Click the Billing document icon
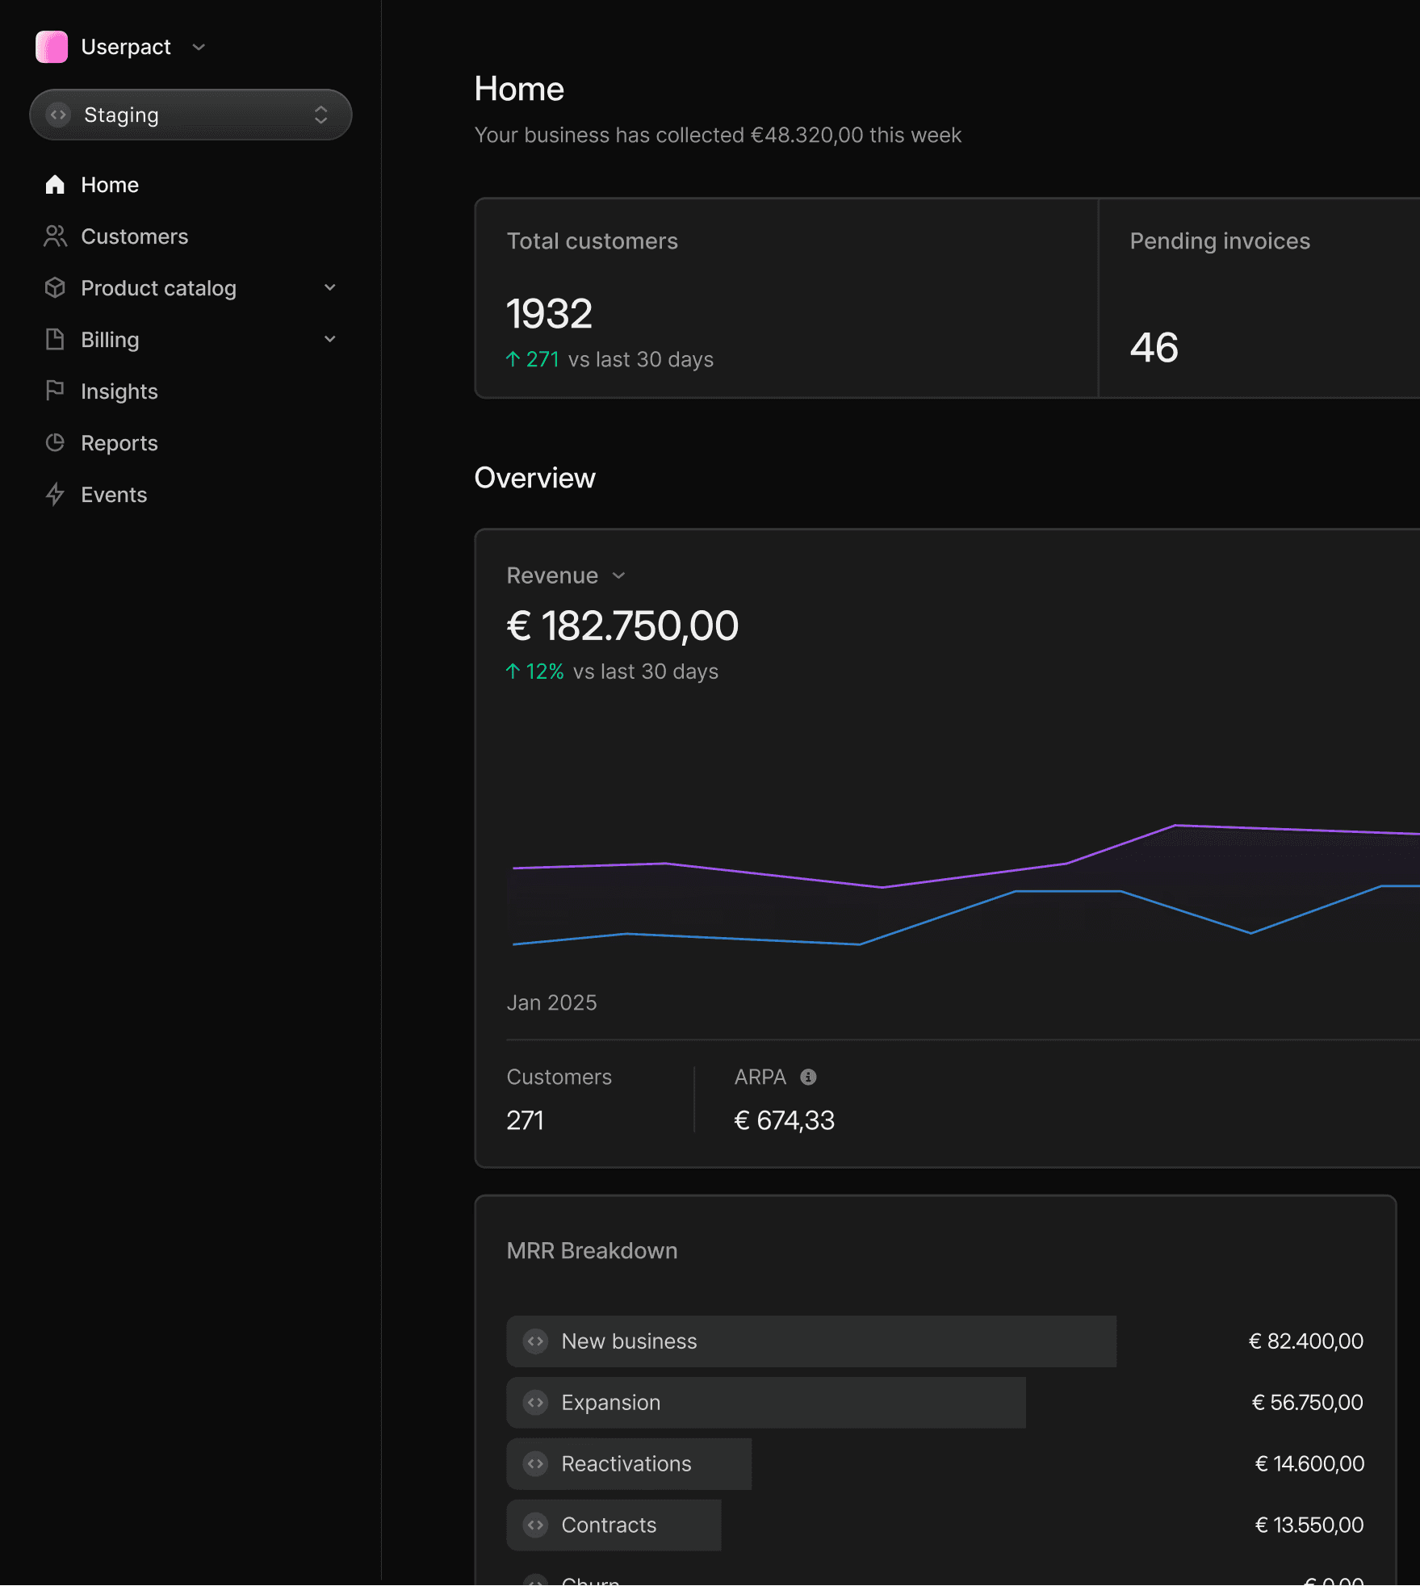 coord(55,340)
